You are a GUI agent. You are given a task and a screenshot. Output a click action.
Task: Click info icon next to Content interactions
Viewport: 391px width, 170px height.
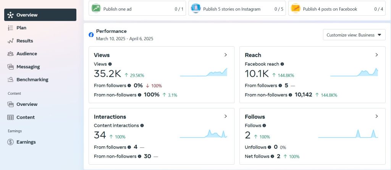(142, 126)
